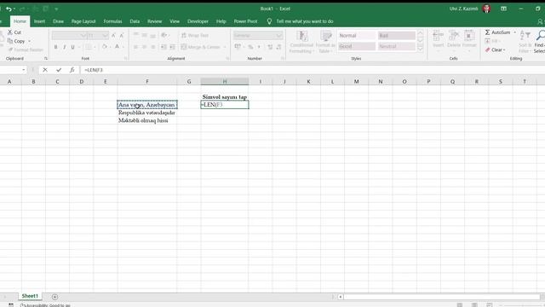
Task: Click cell 'Məktəbli olmaq hissi'
Action: coord(147,120)
